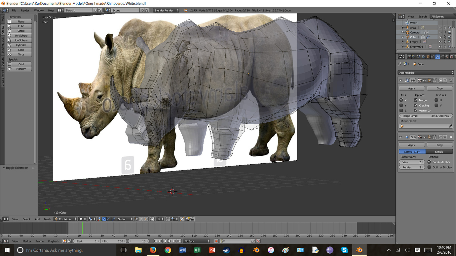Toggle the Clipping option checkbox
456x256 pixels.
coord(416,105)
